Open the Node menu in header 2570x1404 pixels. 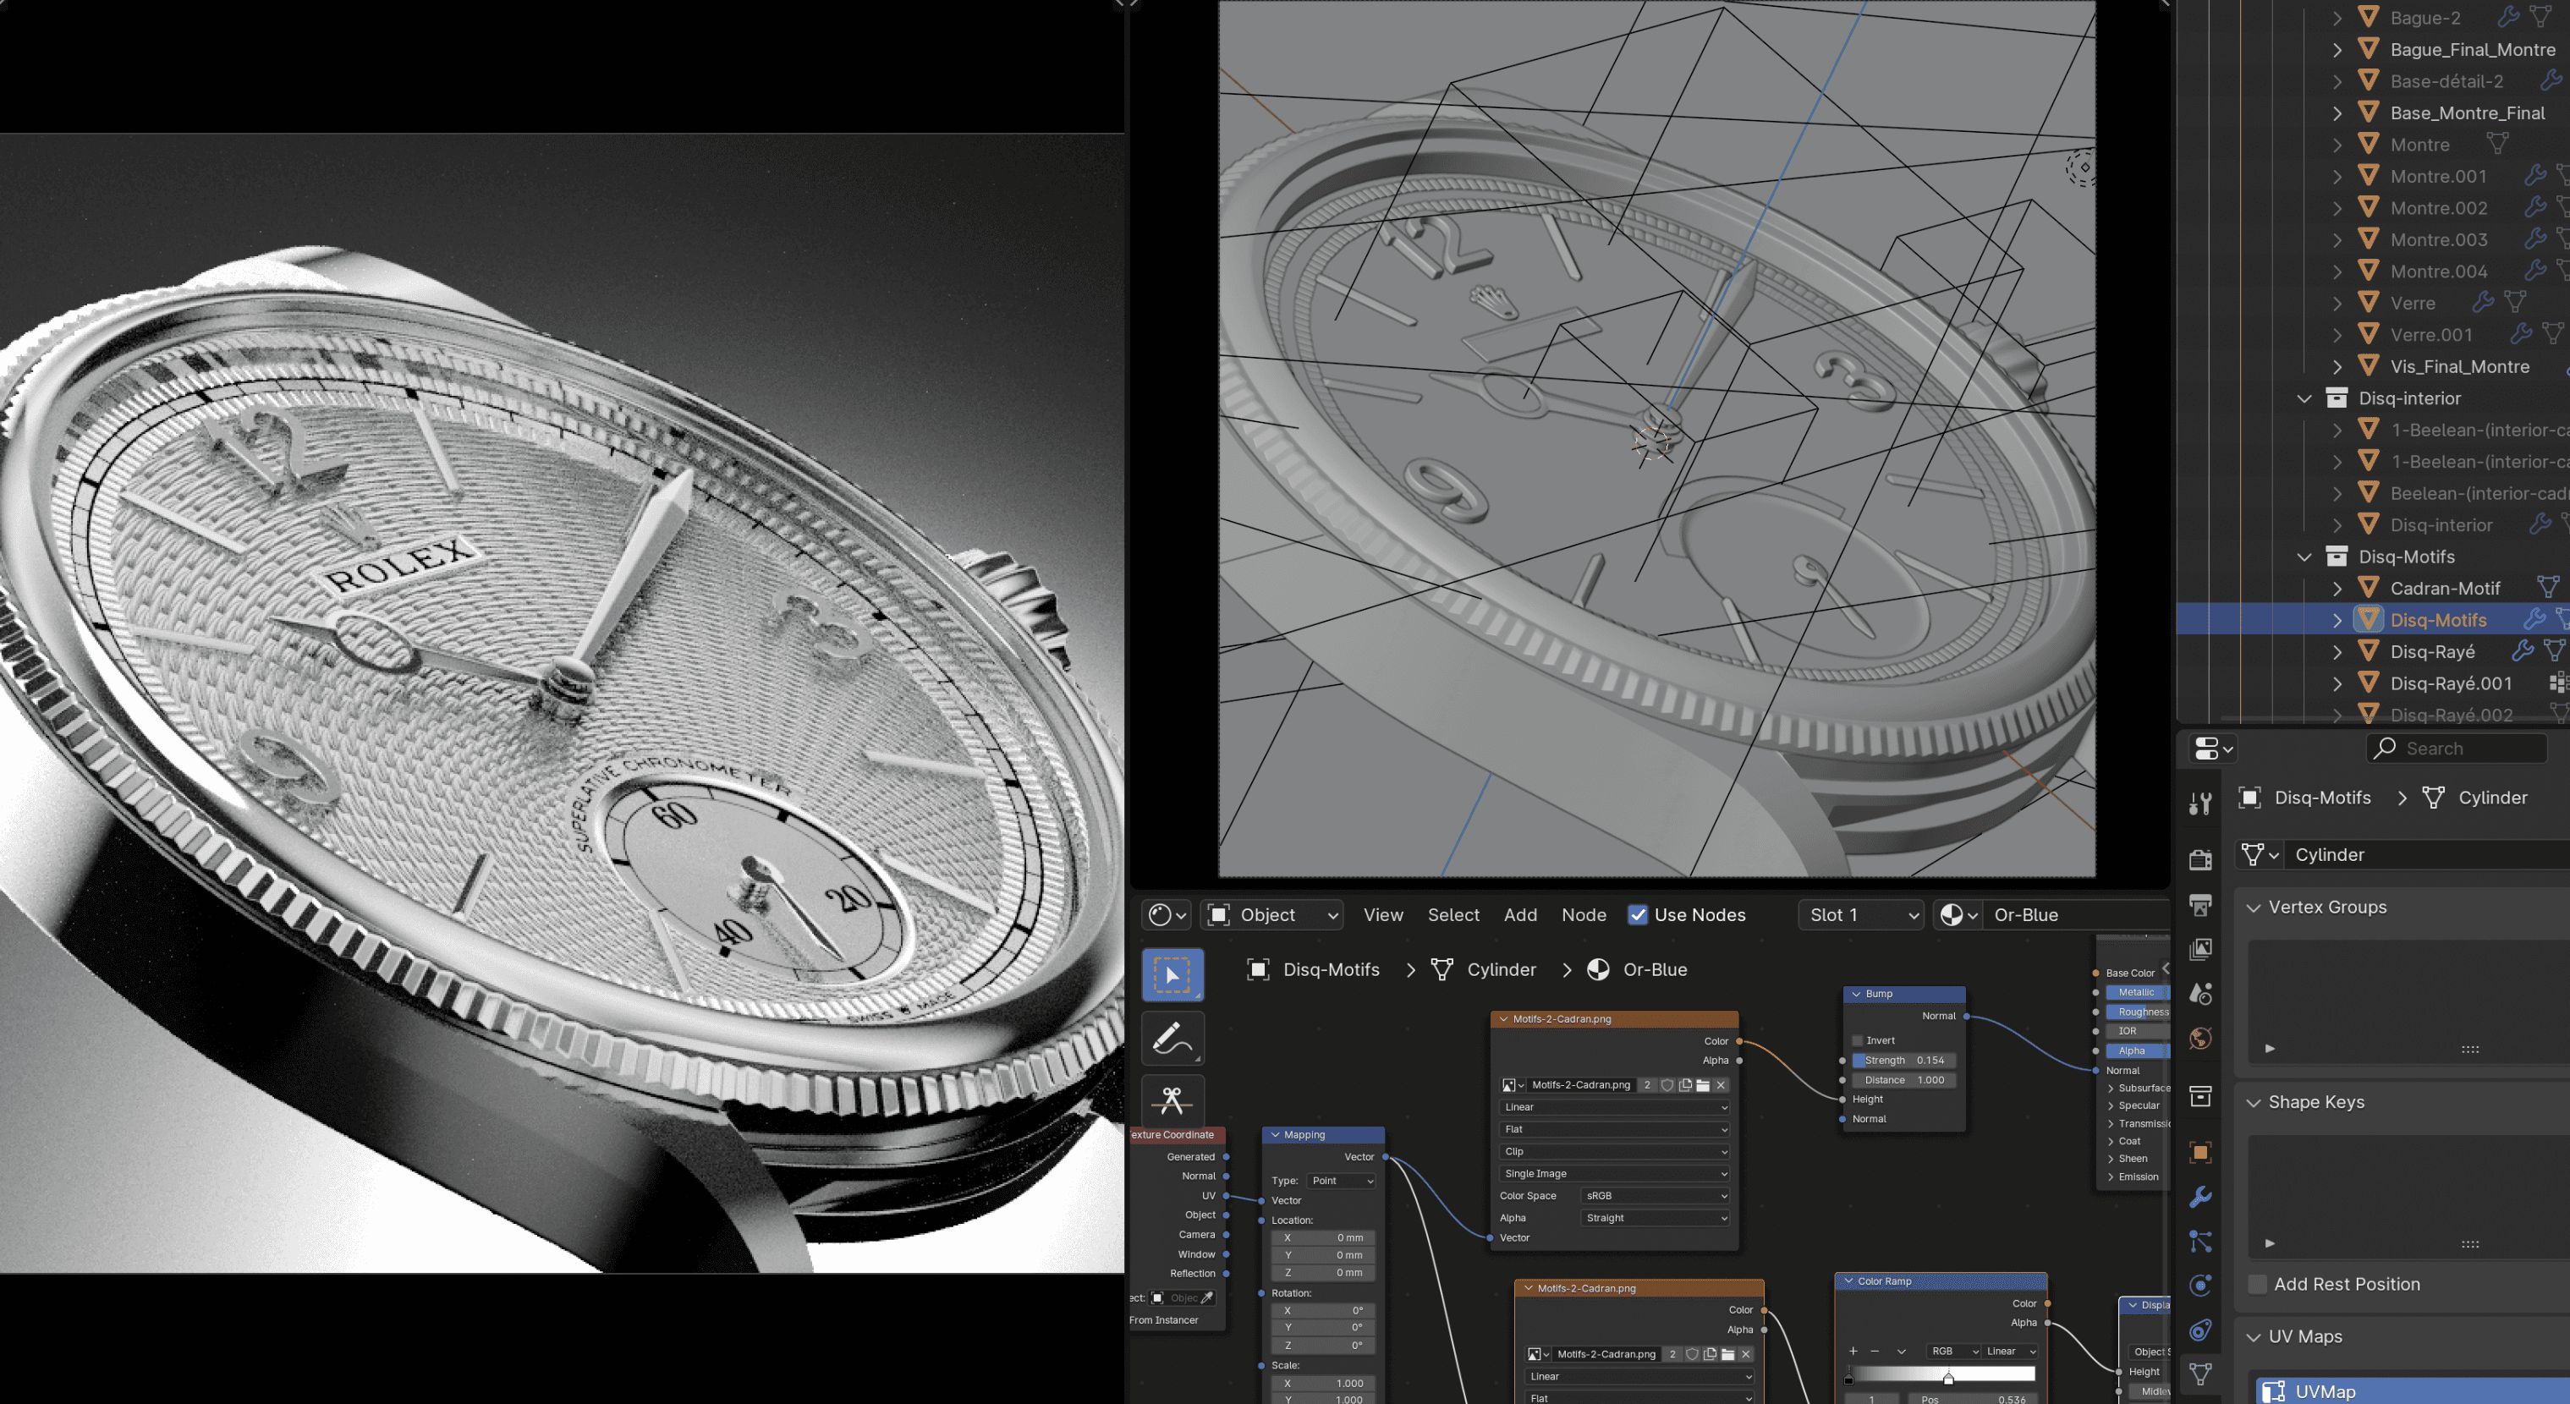(x=1584, y=914)
